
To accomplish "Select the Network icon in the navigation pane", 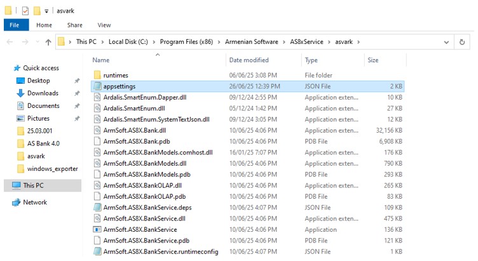I will pos(16,202).
